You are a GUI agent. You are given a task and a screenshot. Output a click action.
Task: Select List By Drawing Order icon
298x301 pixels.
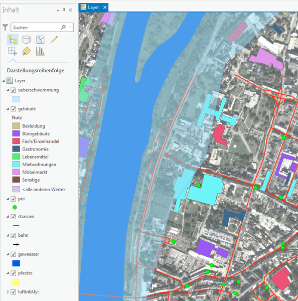[x=13, y=40]
